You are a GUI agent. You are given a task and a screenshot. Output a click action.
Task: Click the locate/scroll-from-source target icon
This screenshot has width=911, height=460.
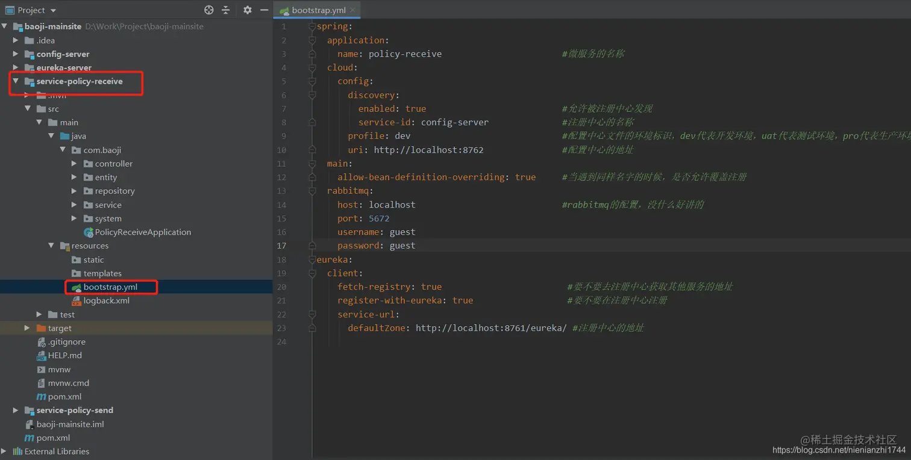[x=209, y=10]
